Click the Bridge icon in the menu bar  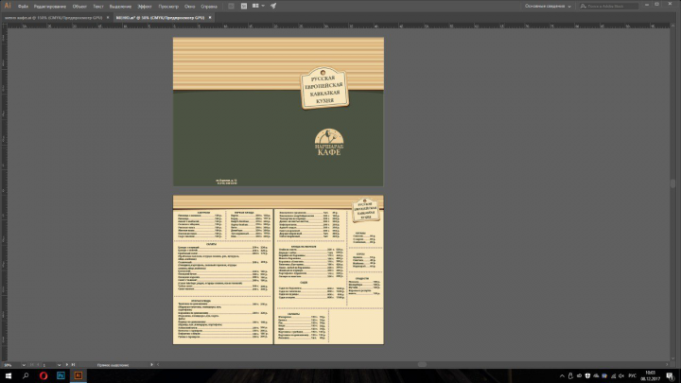click(x=231, y=6)
